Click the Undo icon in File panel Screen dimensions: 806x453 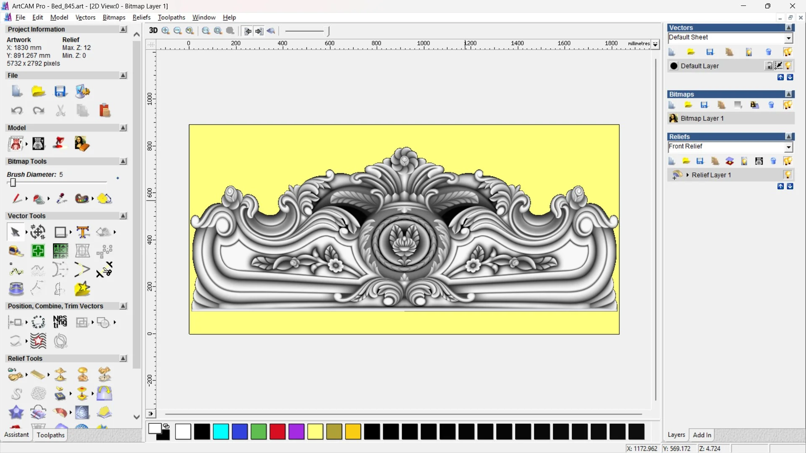point(17,111)
